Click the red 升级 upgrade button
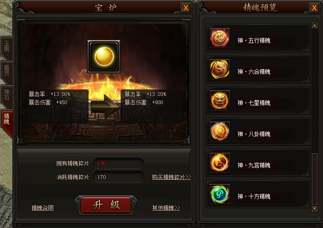Screen dimensions: 323x228 [x=106, y=205]
